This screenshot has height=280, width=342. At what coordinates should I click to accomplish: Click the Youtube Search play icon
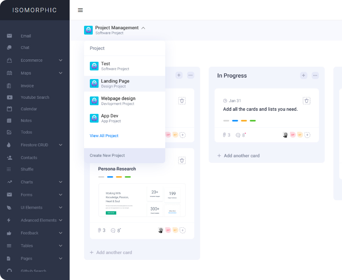point(9,98)
